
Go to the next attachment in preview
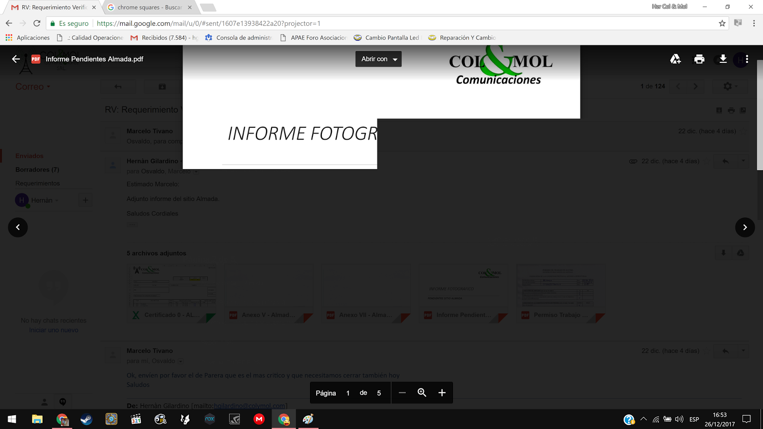click(745, 227)
